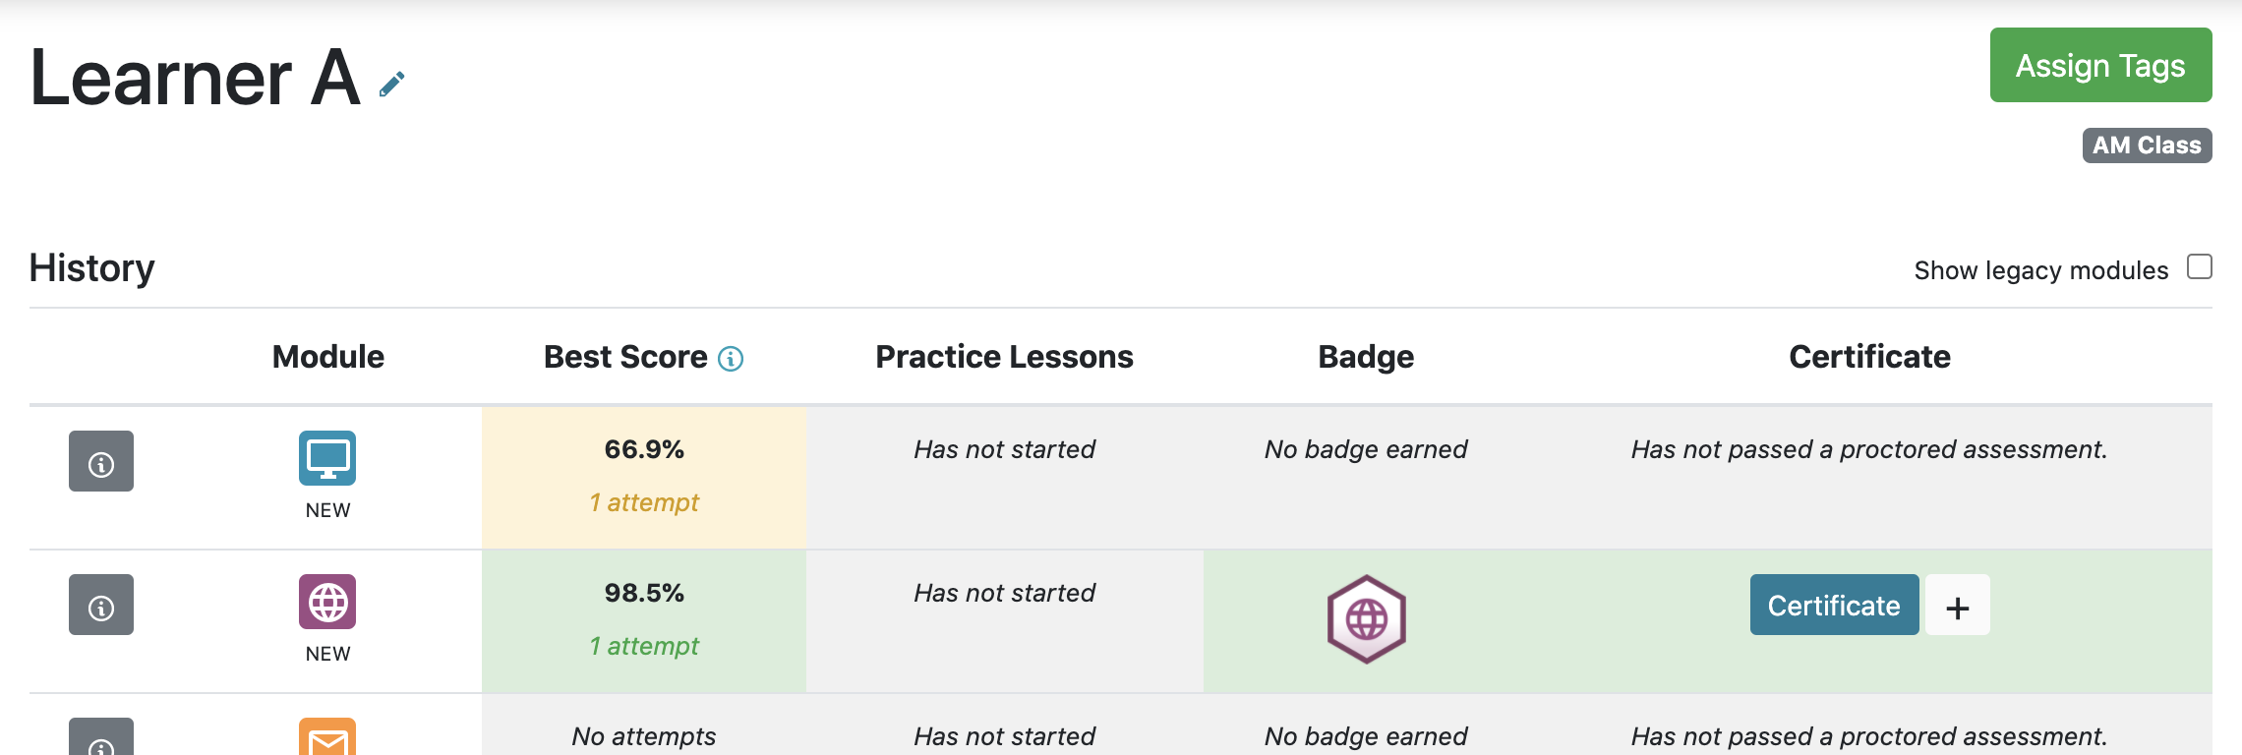Open the blue Certificate button
The image size is (2242, 755).
point(1835,606)
